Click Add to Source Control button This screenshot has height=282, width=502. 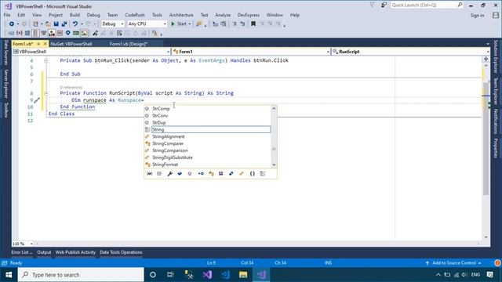[x=453, y=263]
